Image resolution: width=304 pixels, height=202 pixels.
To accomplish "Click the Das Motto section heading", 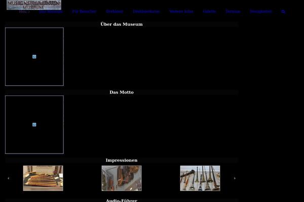I will [x=122, y=92].
